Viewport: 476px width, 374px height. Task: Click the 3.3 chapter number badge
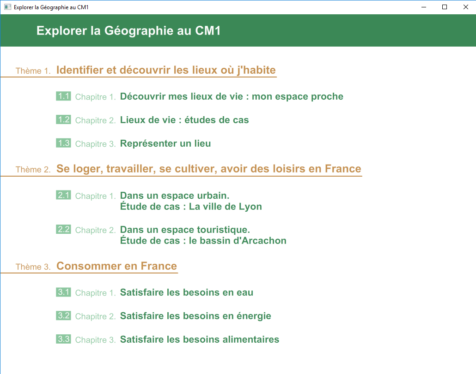[x=63, y=339]
